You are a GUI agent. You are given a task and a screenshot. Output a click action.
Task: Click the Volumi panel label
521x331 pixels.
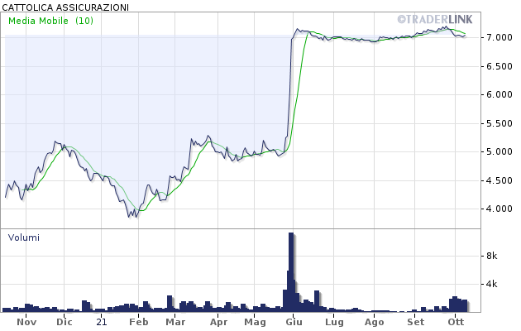[24, 237]
